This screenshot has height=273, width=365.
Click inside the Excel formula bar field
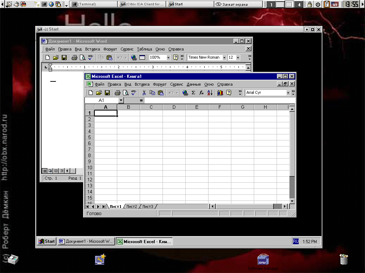point(220,100)
